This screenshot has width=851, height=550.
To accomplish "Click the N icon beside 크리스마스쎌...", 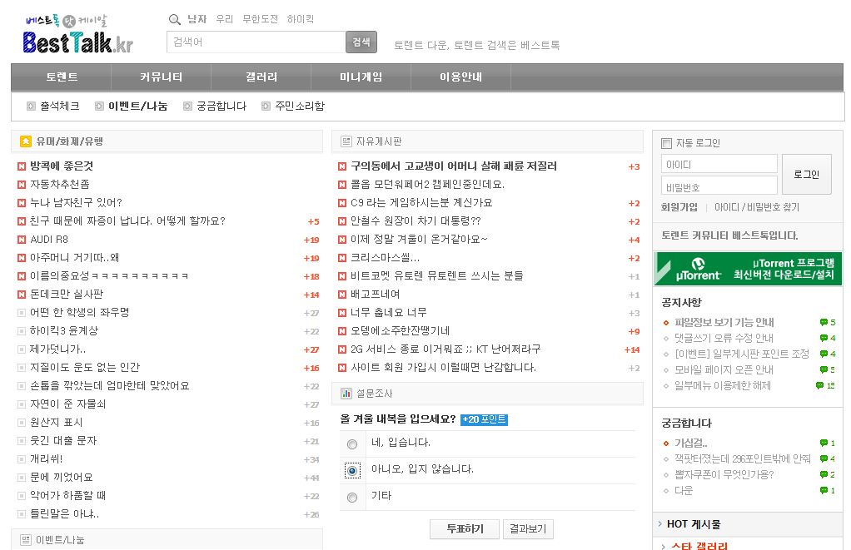I will pos(342,258).
